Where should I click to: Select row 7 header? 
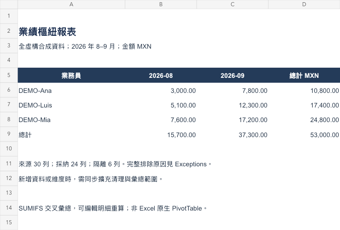[9, 104]
